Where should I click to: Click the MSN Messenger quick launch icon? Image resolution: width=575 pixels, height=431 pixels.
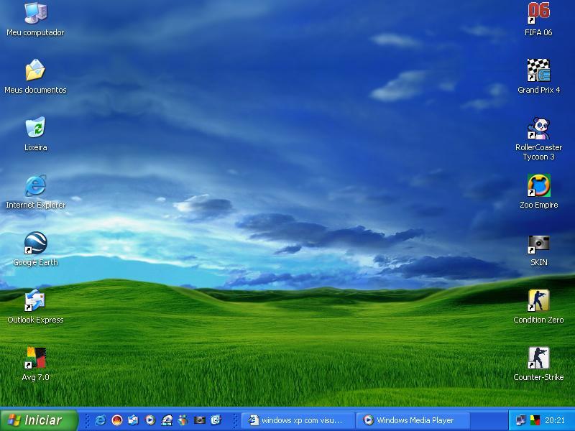tap(183, 420)
